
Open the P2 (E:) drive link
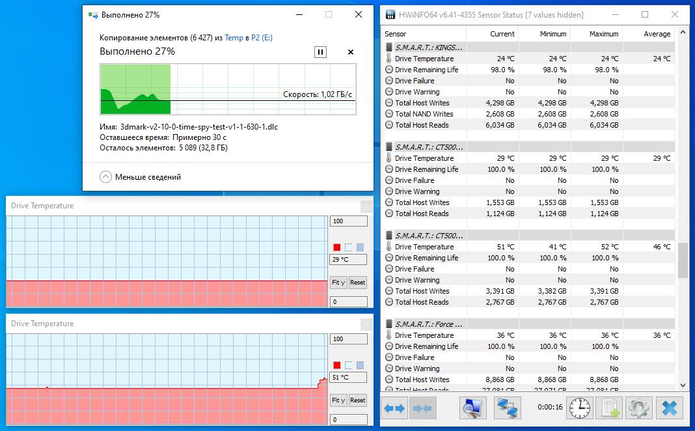pos(262,38)
